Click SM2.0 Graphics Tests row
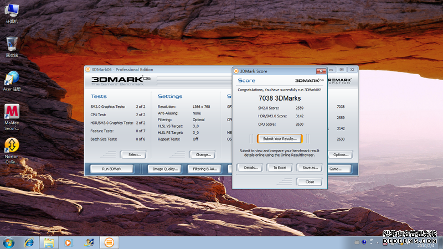 (x=118, y=107)
